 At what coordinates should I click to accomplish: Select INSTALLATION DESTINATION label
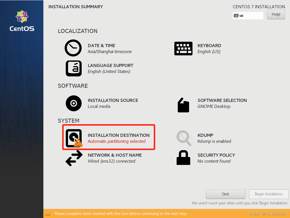point(118,135)
